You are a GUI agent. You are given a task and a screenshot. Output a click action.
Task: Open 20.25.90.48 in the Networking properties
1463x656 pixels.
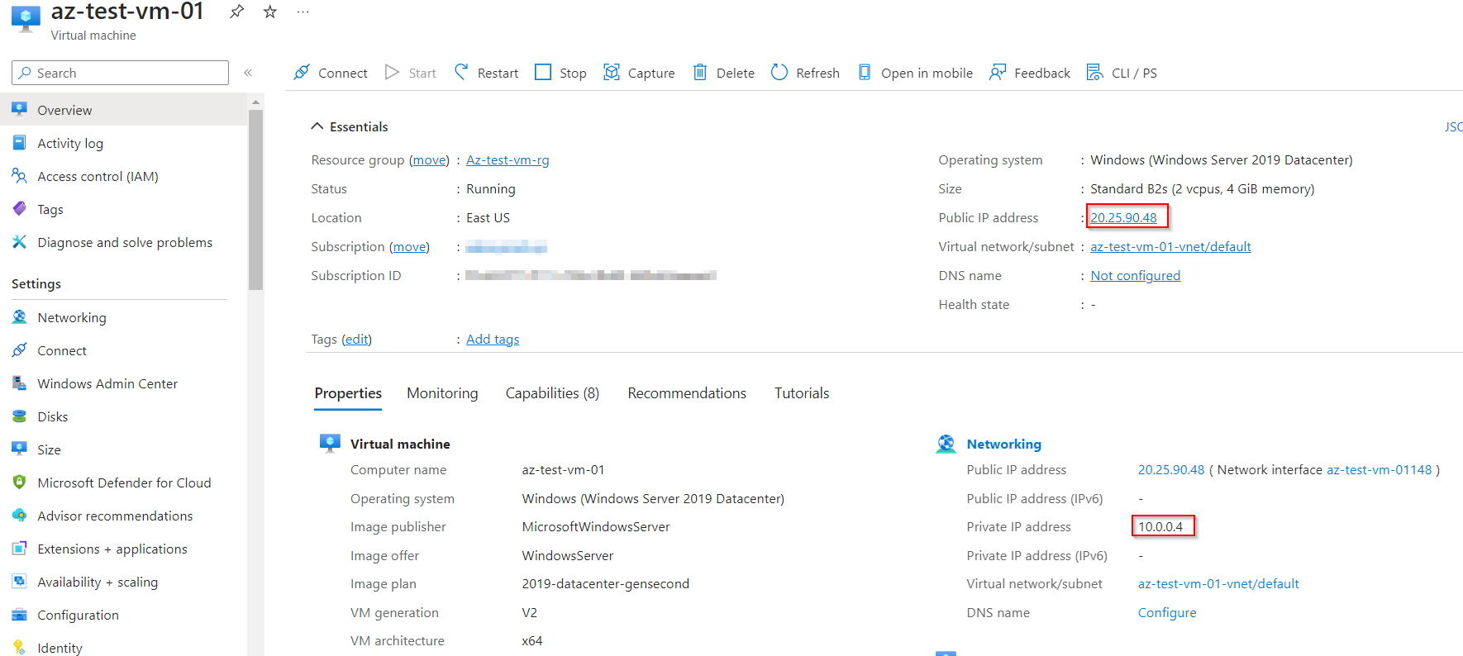coord(1171,470)
